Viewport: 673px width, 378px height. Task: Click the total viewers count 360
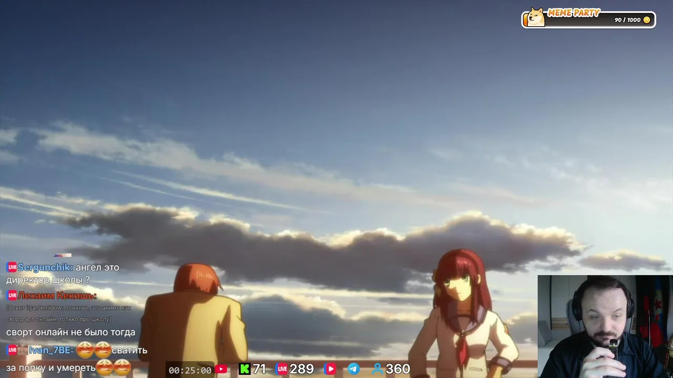(398, 369)
